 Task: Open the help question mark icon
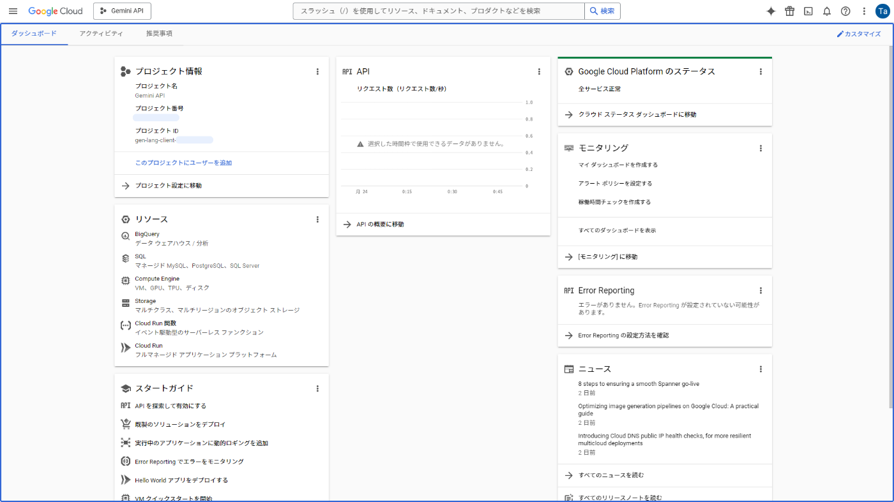point(845,11)
